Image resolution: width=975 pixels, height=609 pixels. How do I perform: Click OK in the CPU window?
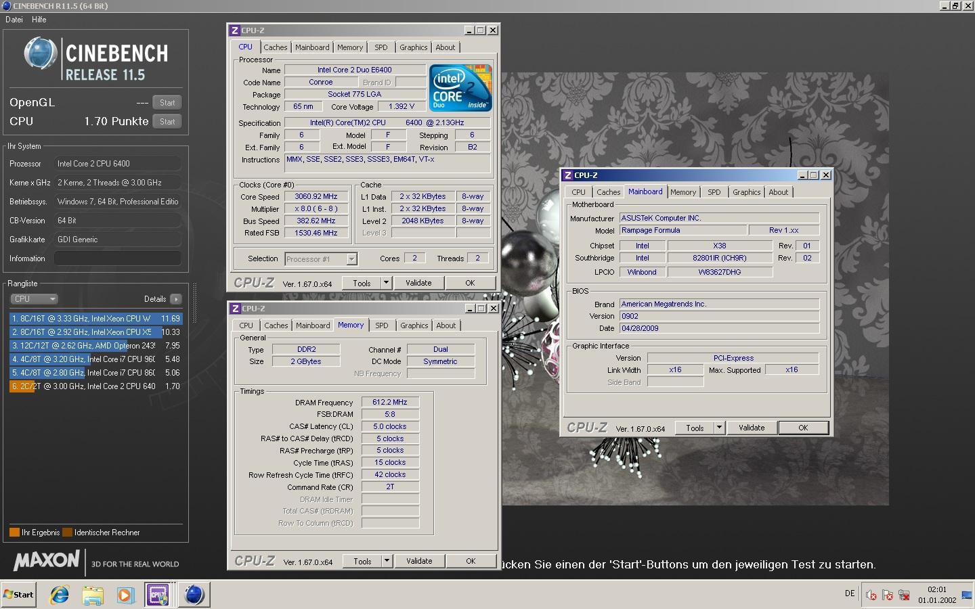[470, 283]
